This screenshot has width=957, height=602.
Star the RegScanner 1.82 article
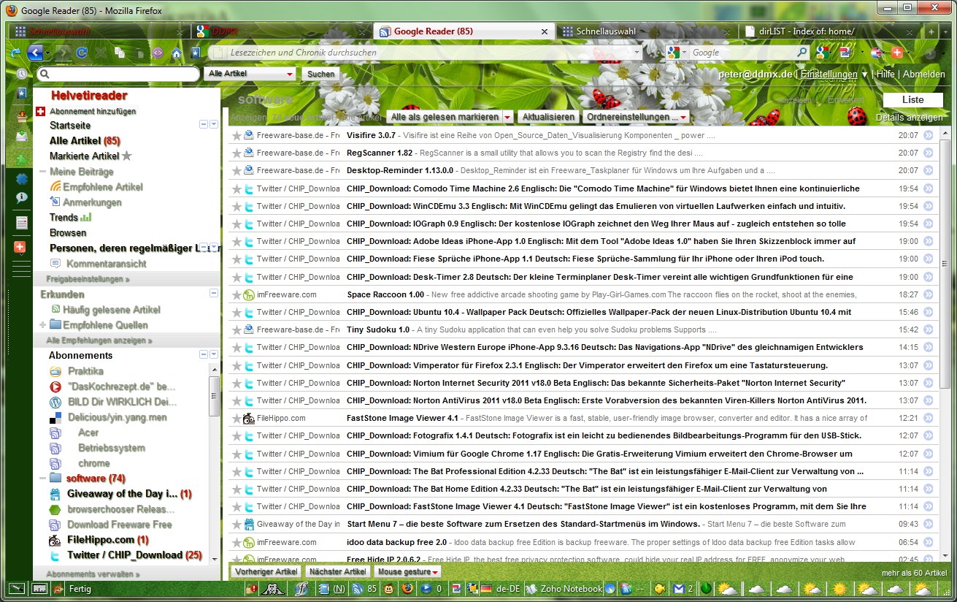coord(237,153)
